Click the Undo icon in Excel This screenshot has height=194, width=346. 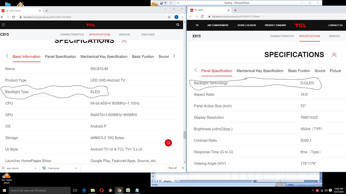coord(165,3)
